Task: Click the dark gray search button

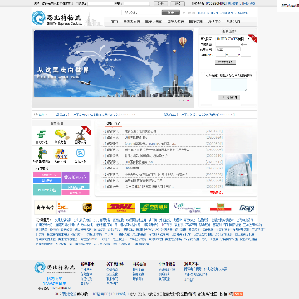Action: [x=171, y=12]
